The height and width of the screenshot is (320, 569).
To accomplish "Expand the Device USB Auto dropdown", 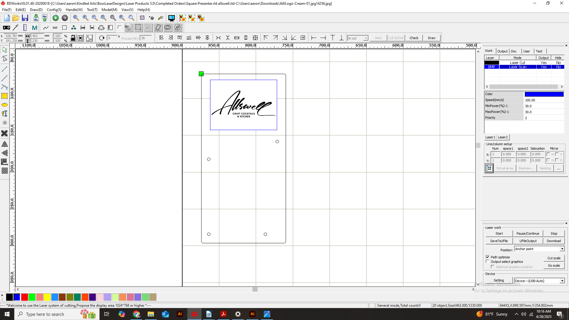I will [562, 281].
